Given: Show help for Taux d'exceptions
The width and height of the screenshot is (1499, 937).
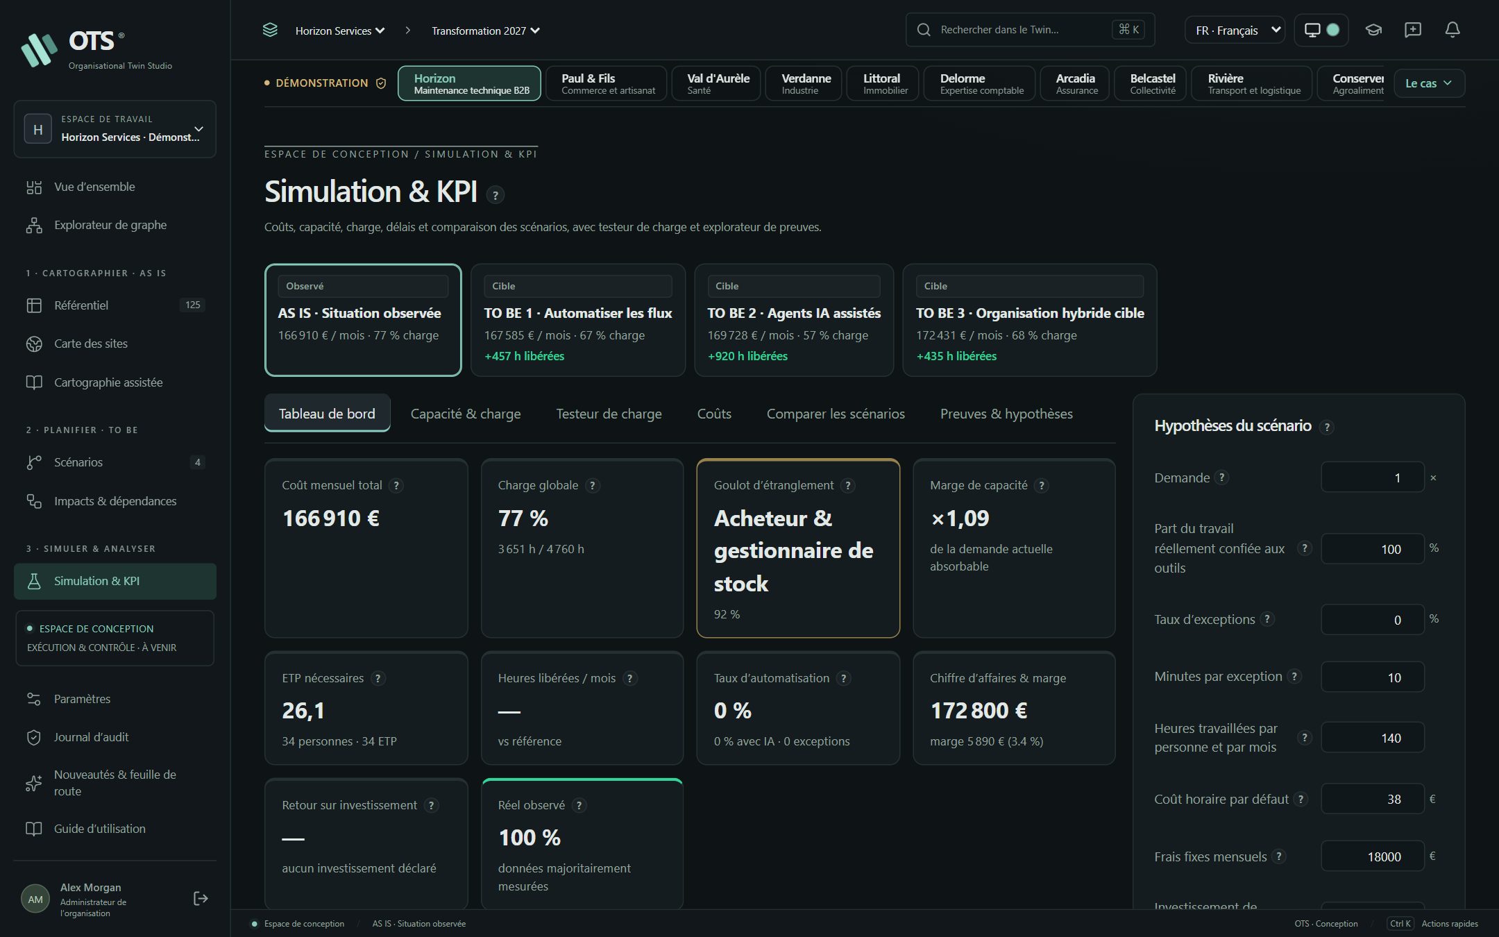Looking at the screenshot, I should pyautogui.click(x=1267, y=619).
